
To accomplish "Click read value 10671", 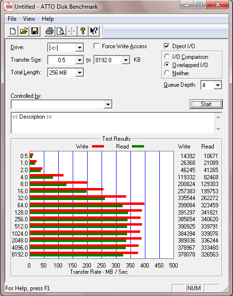I will 211,156.
